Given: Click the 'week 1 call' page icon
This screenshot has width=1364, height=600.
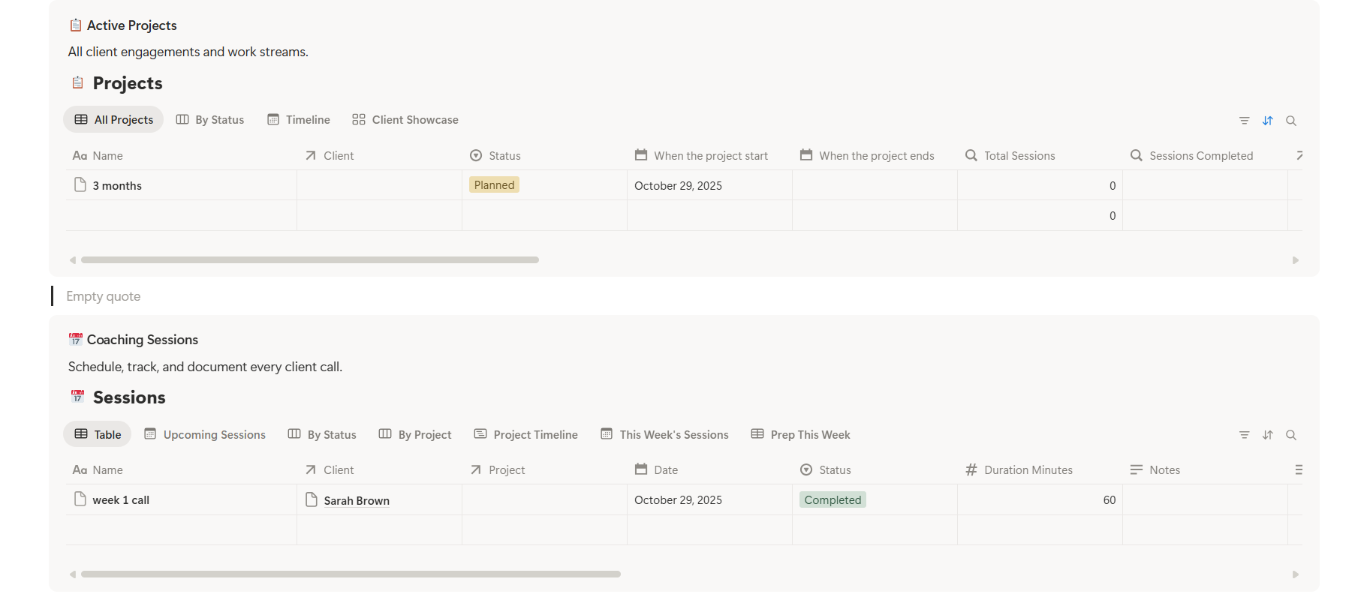Looking at the screenshot, I should (80, 499).
